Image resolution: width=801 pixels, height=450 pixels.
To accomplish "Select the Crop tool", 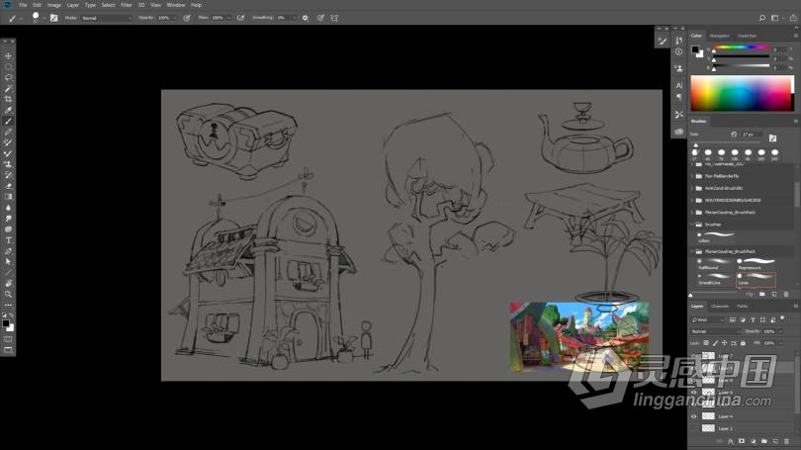I will tap(8, 99).
